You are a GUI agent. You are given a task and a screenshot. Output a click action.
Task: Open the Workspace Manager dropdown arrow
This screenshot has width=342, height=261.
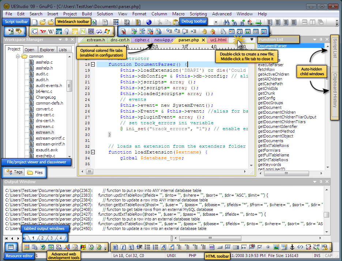(60, 40)
